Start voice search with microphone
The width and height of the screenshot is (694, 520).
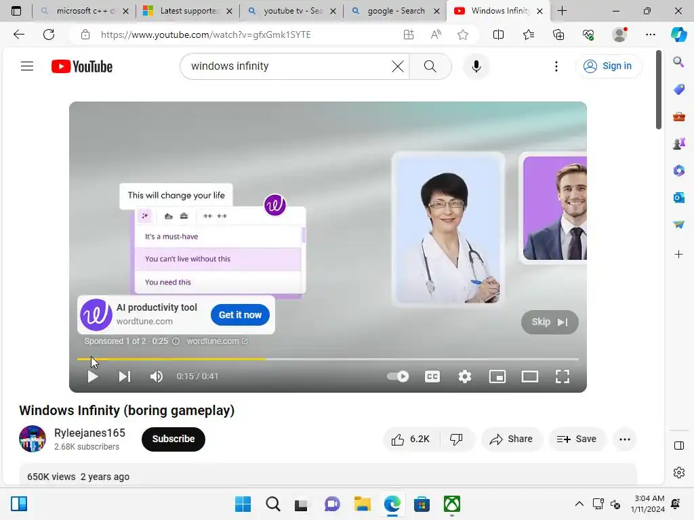tap(476, 66)
